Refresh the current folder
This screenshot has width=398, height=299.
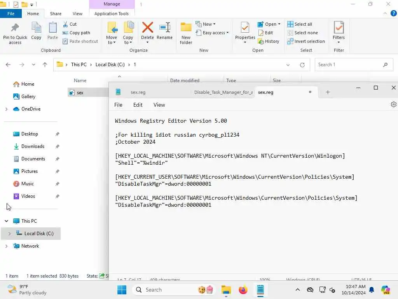point(302,65)
